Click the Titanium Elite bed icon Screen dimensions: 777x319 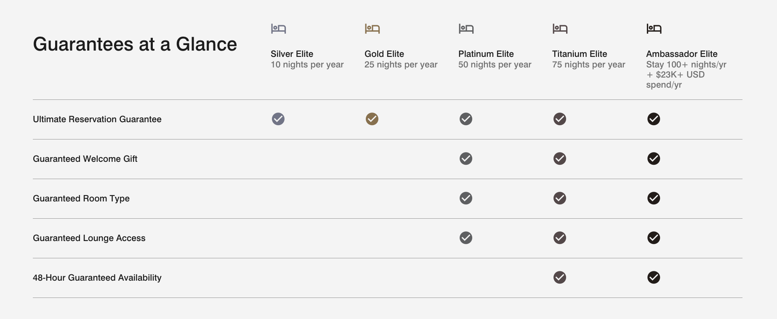click(560, 29)
